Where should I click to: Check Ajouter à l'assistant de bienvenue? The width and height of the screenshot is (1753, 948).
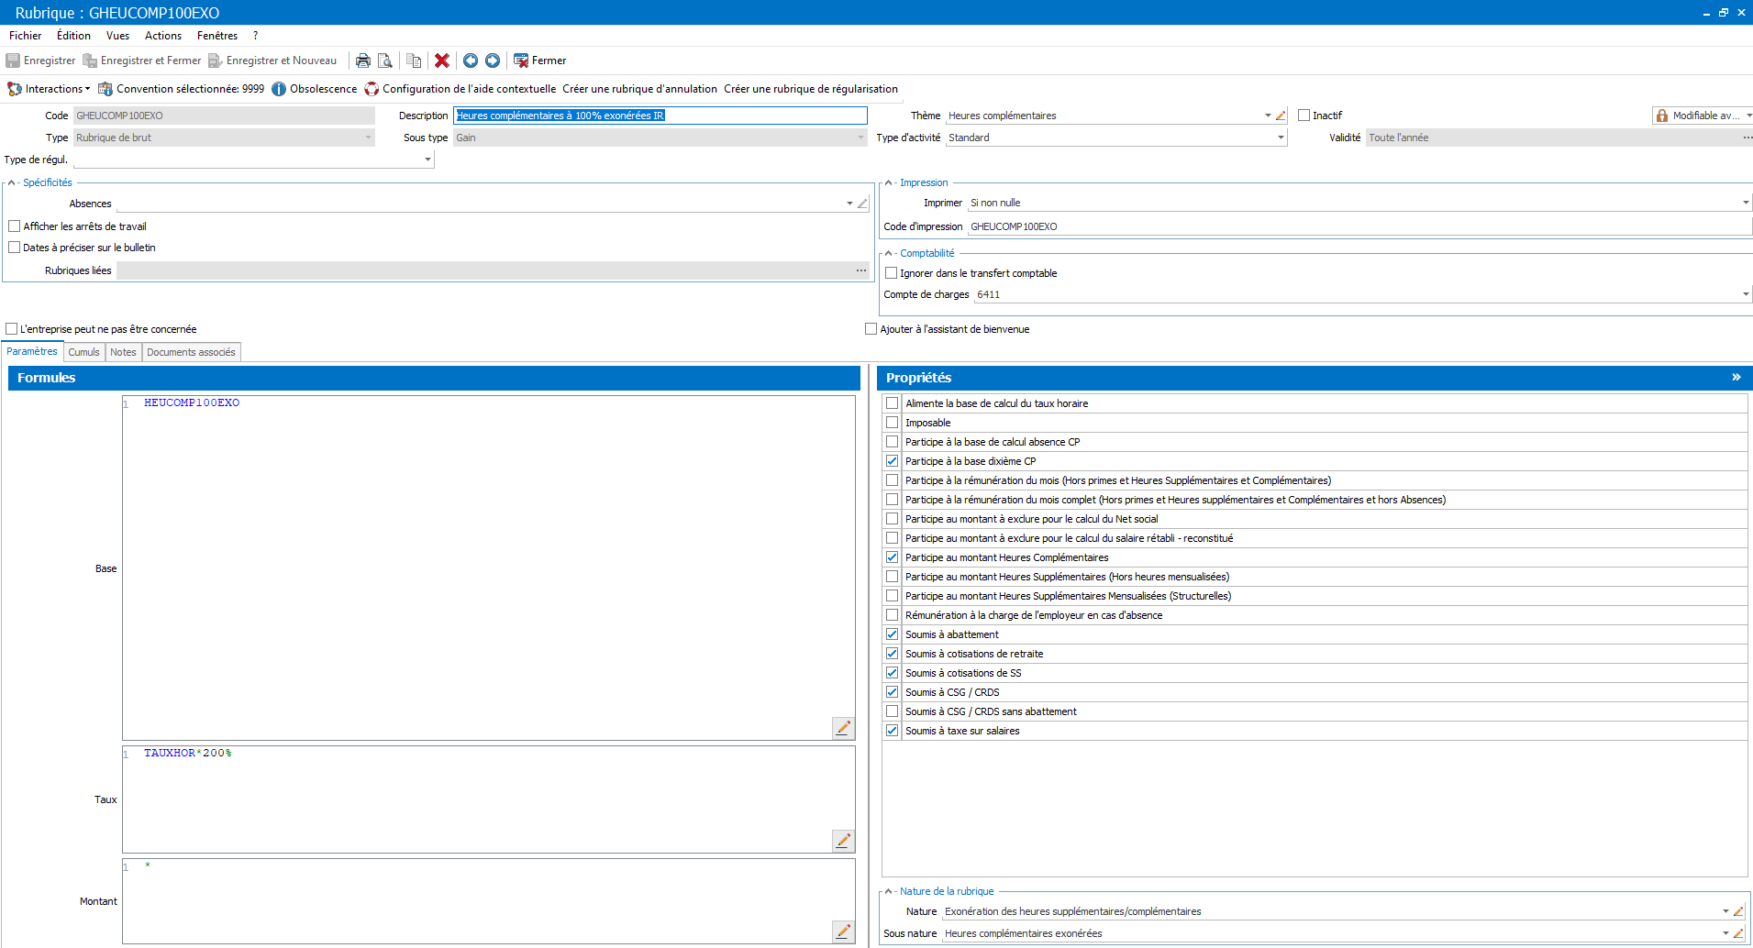point(871,329)
